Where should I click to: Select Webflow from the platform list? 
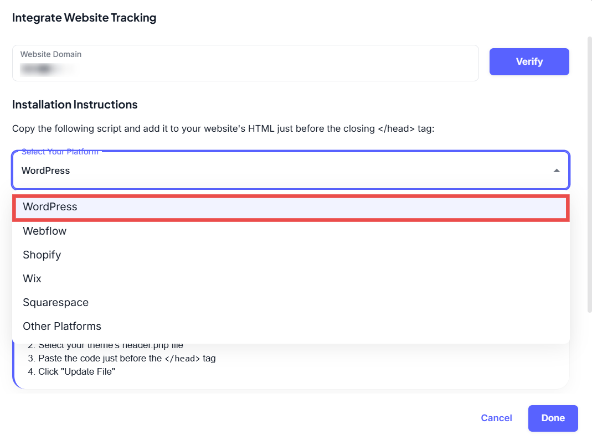tap(44, 231)
